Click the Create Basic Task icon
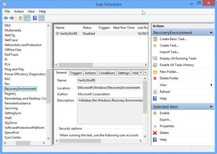This screenshot has width=217, height=154. (155, 39)
